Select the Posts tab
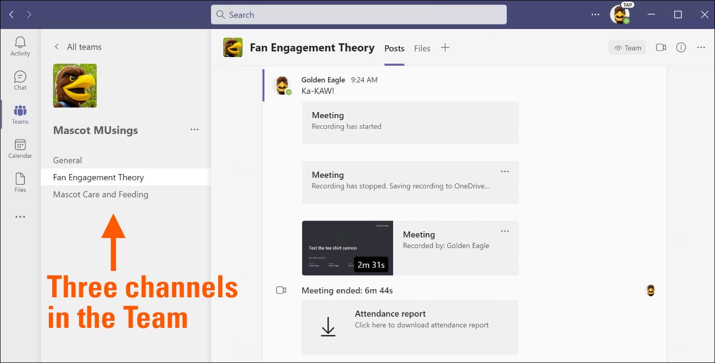The height and width of the screenshot is (363, 715). click(x=394, y=48)
